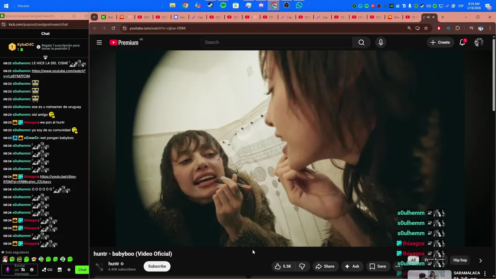Screen dimensions: 496x279
Task: Open Kick shop storefront icon
Action: coord(60,270)
